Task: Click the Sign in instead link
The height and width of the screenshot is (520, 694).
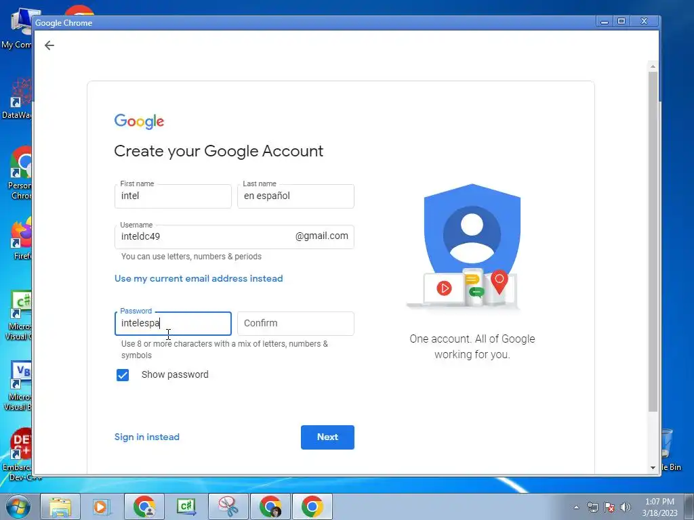Action: [x=147, y=437]
